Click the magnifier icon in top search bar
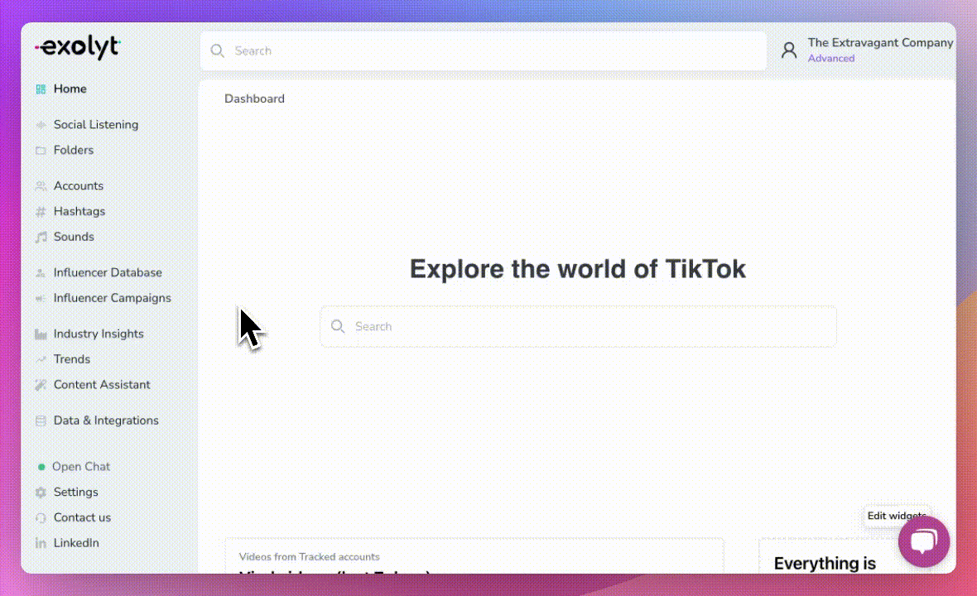The height and width of the screenshot is (596, 977). coord(217,51)
